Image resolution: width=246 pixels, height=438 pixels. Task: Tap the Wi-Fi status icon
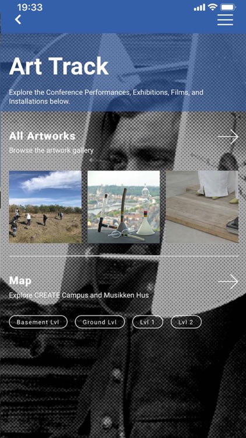pyautogui.click(x=213, y=7)
